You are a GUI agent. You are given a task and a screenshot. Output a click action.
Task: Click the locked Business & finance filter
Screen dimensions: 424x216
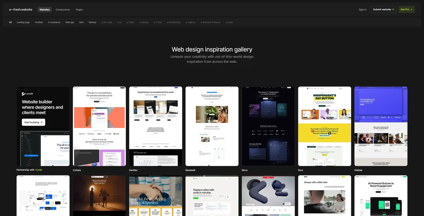click(210, 22)
